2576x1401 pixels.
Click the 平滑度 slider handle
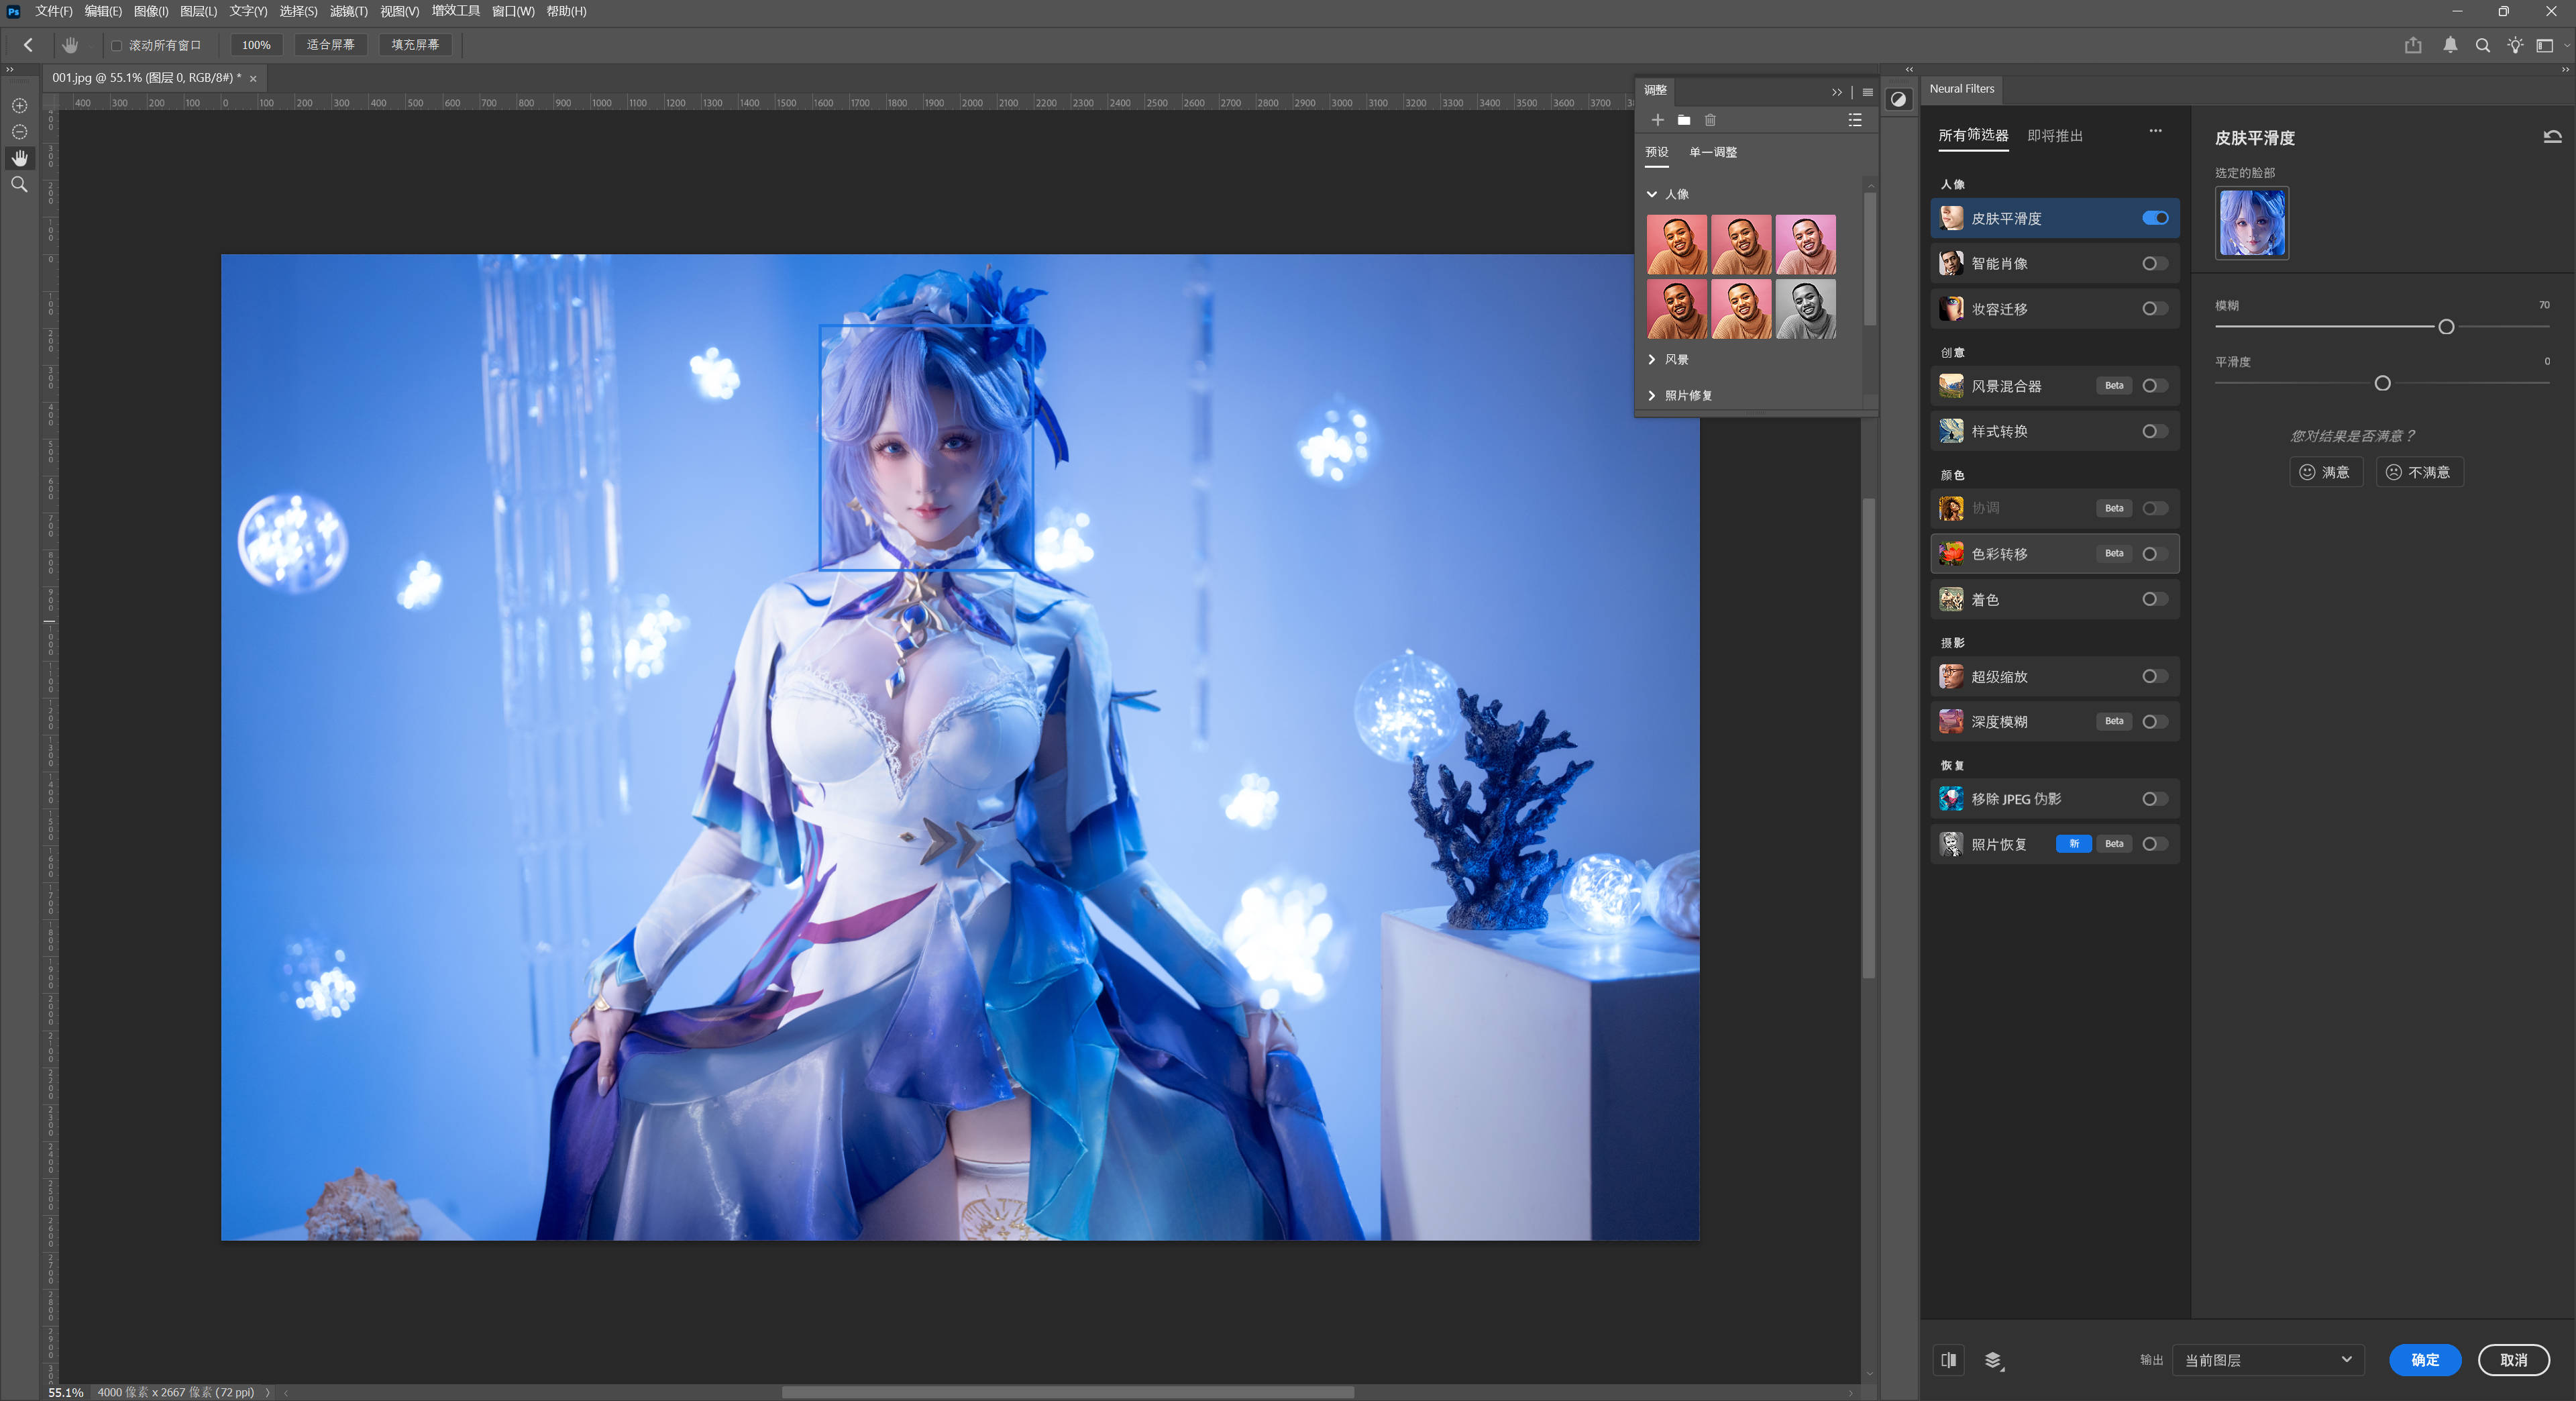2382,383
